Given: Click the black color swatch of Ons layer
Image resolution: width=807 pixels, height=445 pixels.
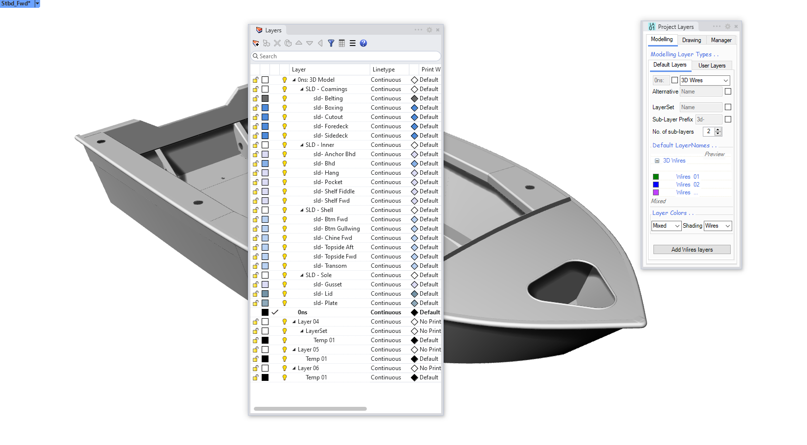Looking at the screenshot, I should [x=265, y=312].
